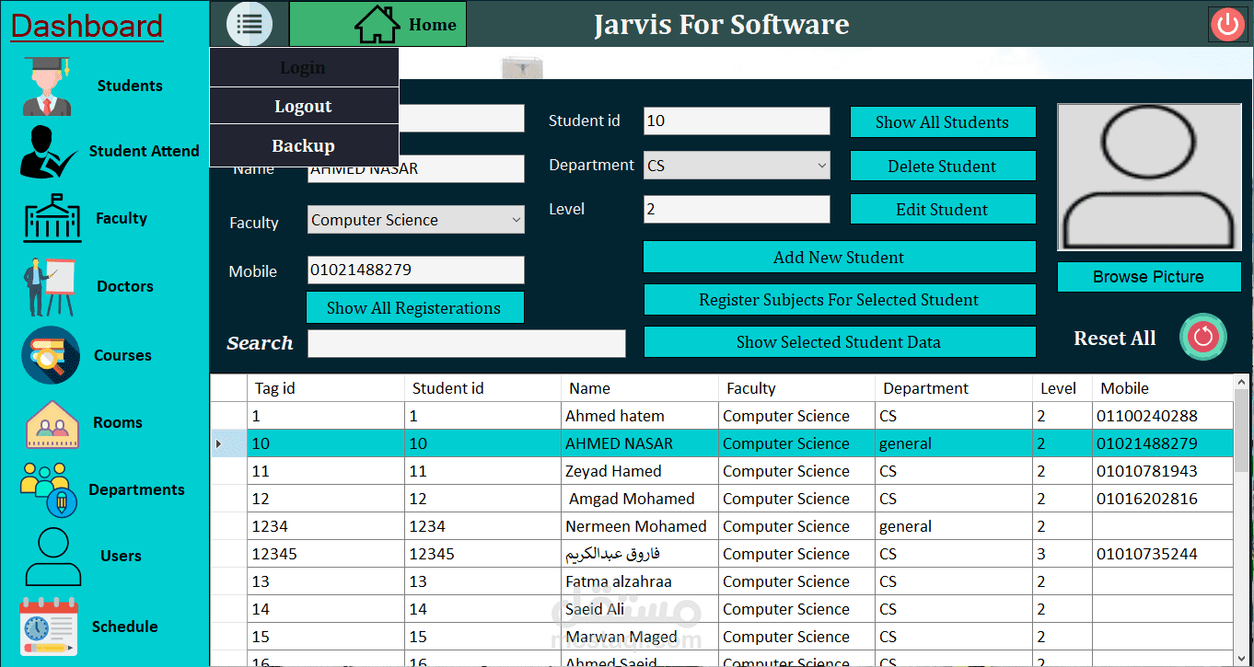Select the AHMED NASAR name cell in table

click(640, 443)
